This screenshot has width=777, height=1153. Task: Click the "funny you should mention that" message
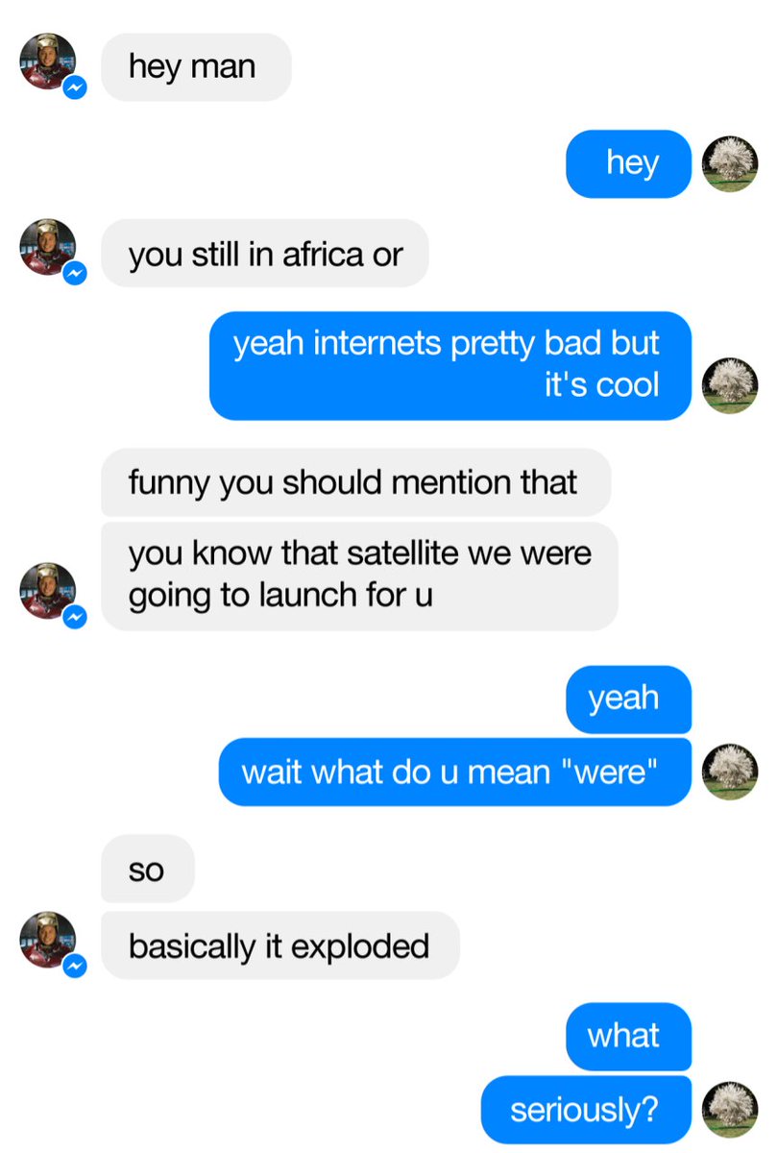[355, 481]
